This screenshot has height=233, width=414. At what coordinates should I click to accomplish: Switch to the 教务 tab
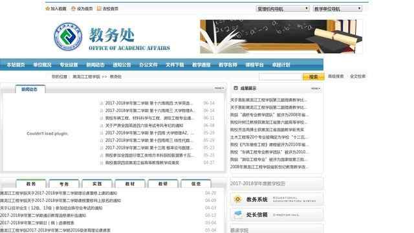click(31, 184)
